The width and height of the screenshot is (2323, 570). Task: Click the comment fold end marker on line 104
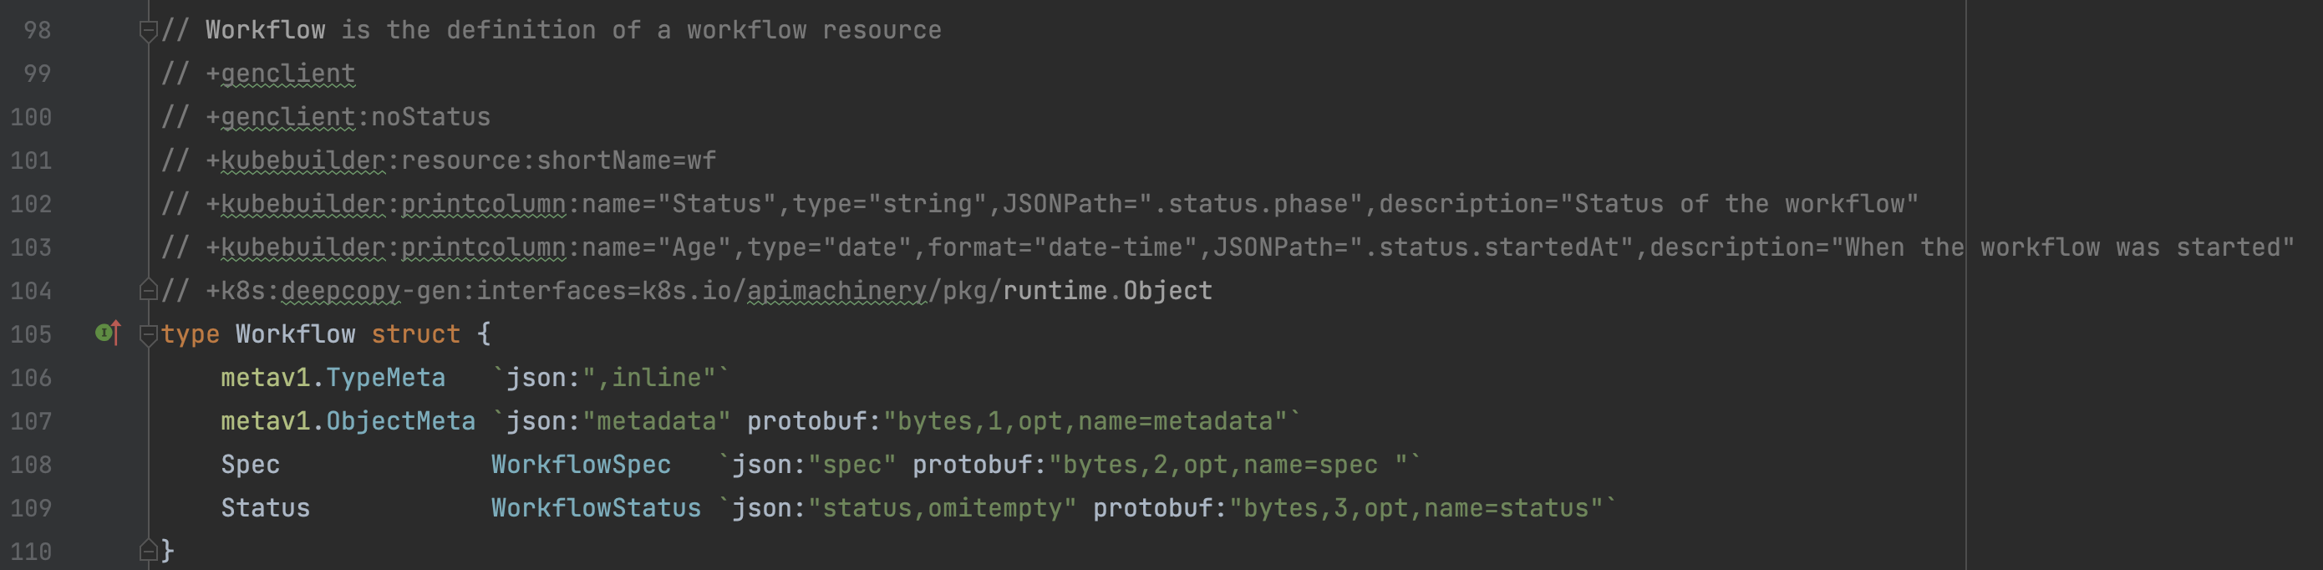[149, 290]
